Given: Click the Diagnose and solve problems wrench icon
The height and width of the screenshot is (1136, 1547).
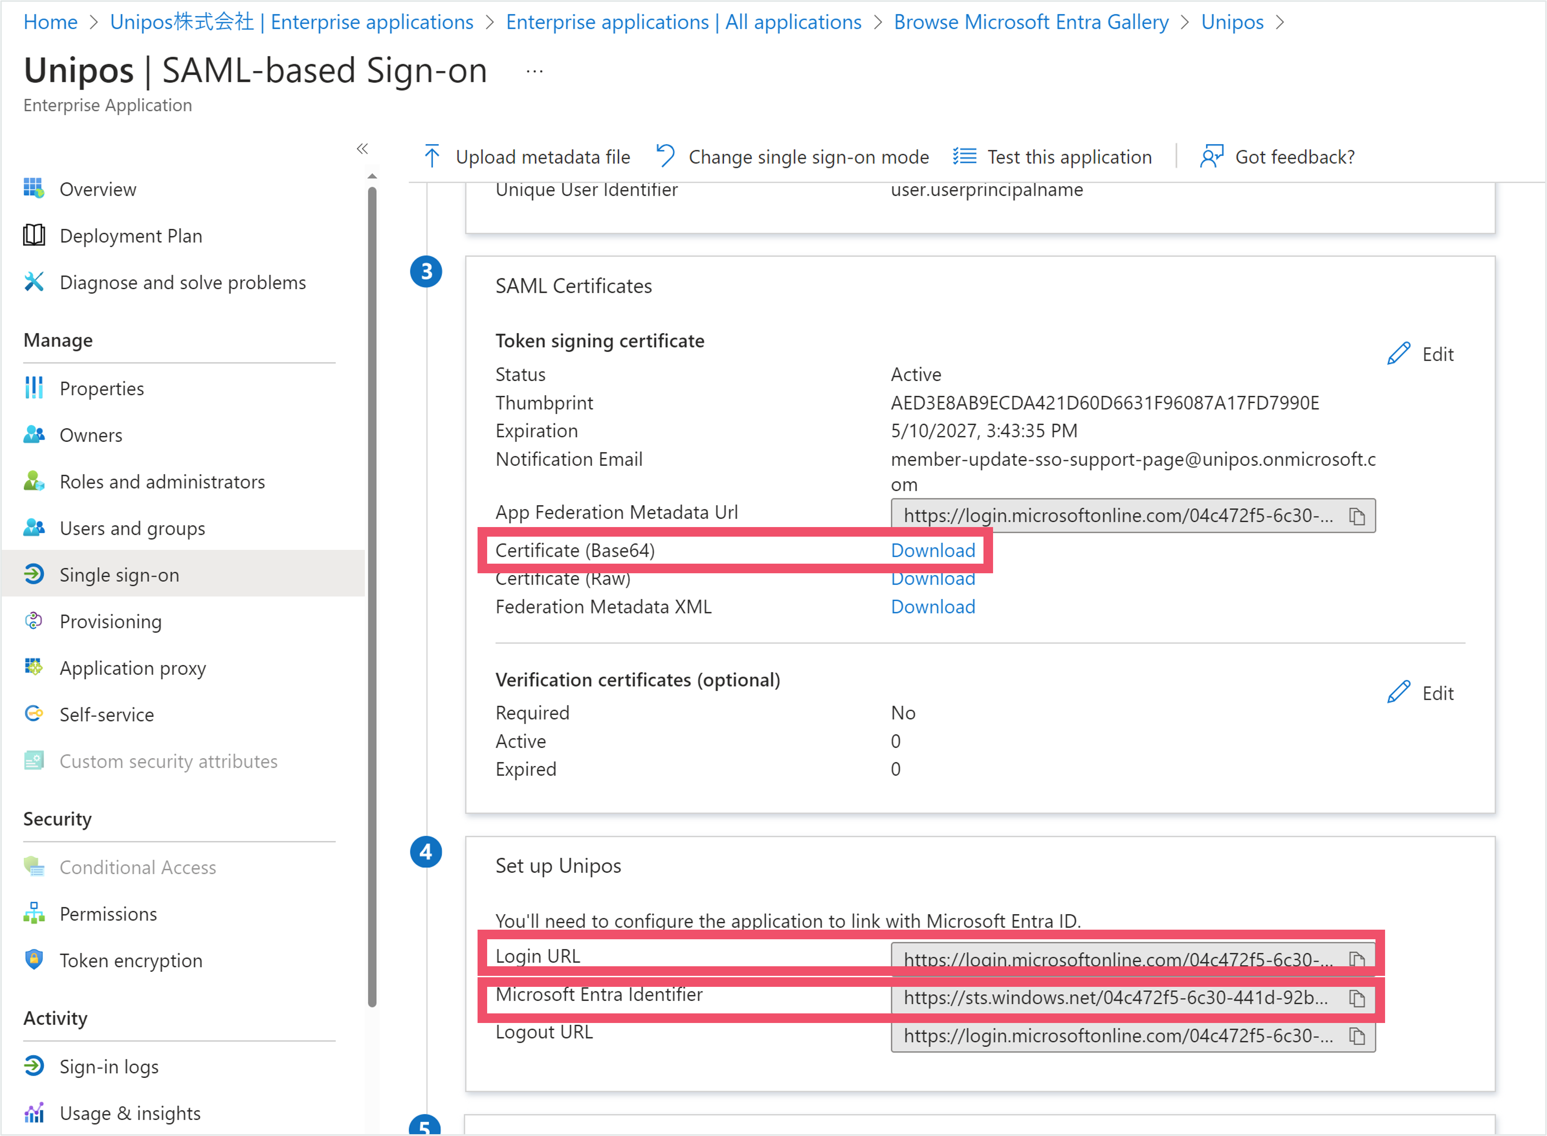Looking at the screenshot, I should point(34,282).
